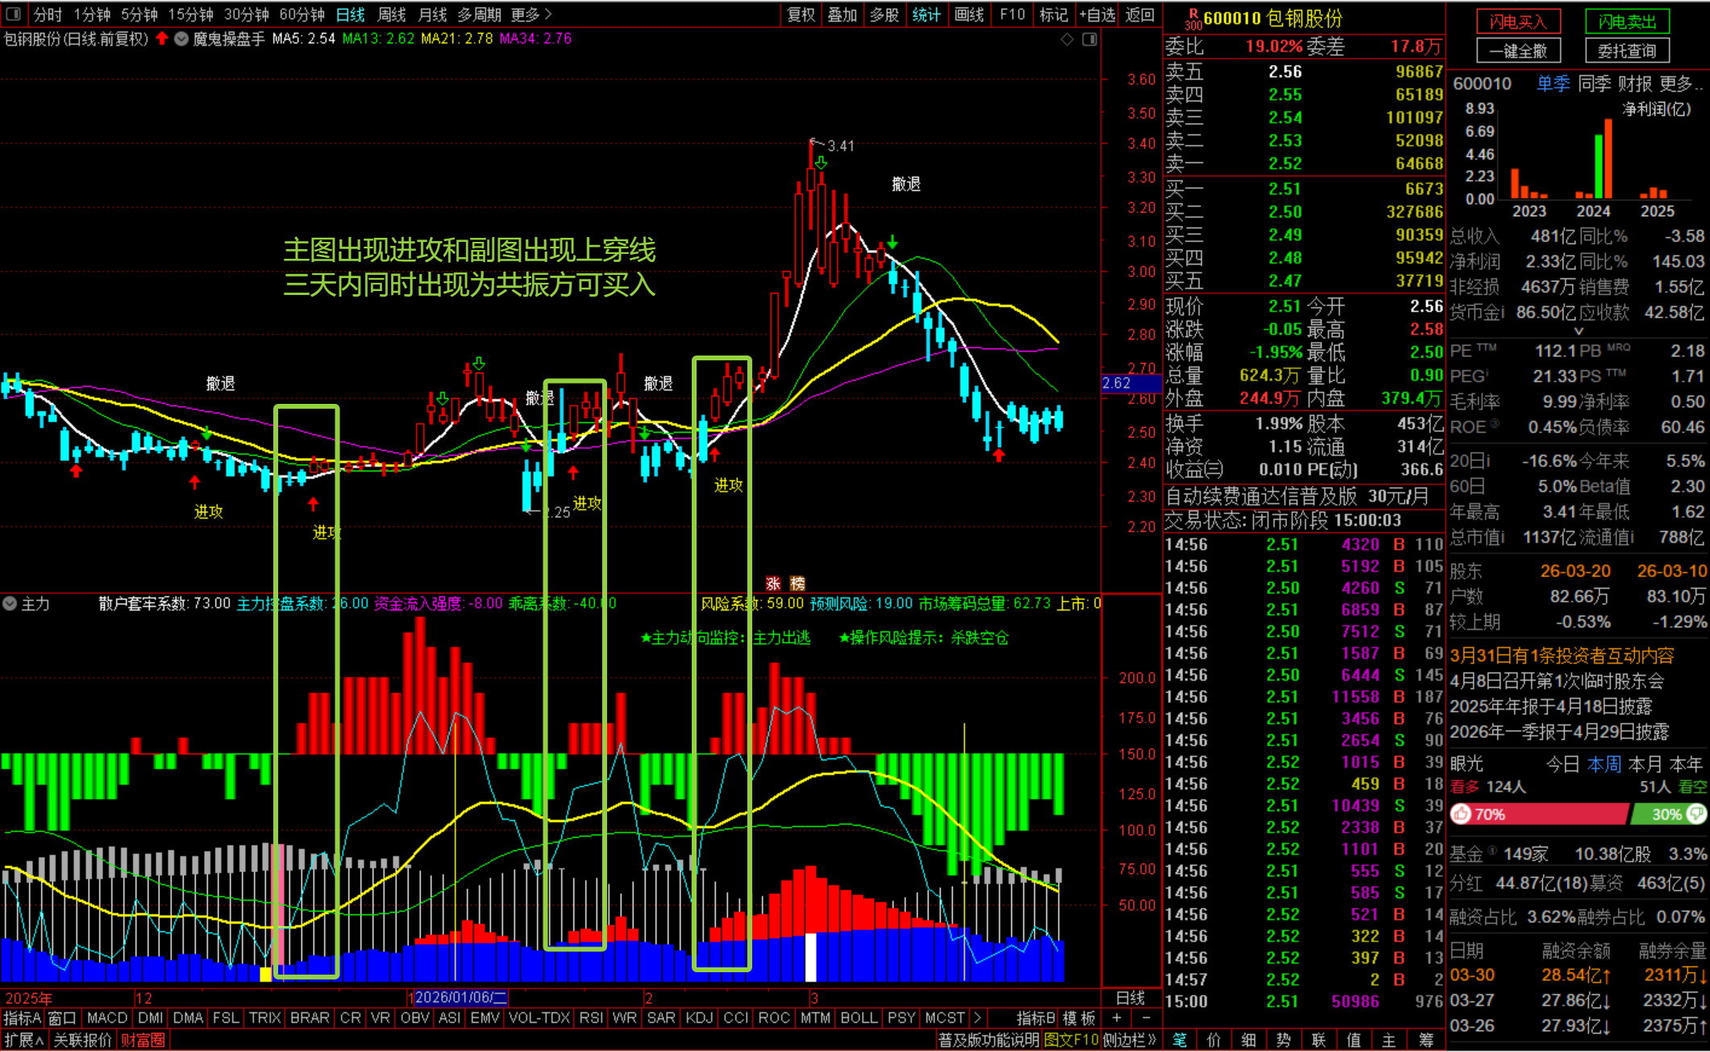Viewport: 1710px width, 1052px height.
Task: Click the 闪电买入 quick buy button
Action: coord(1517,22)
